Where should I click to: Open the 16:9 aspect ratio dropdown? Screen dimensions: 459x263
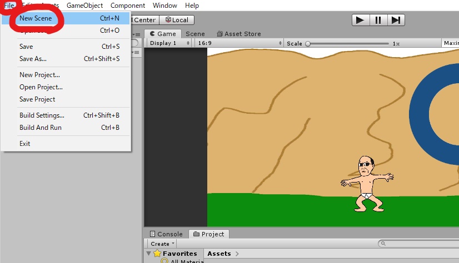click(x=240, y=43)
